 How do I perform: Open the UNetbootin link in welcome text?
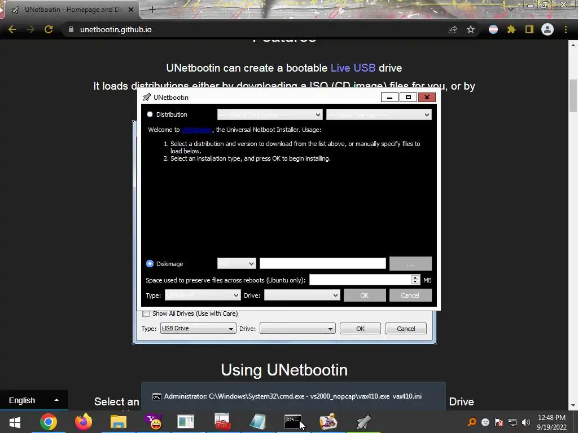point(196,130)
